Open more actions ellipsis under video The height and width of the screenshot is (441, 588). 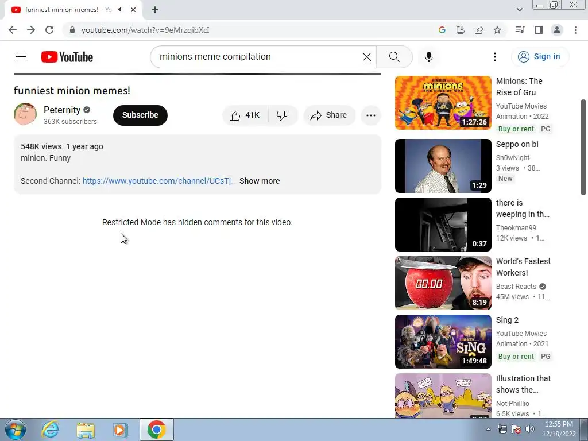tap(370, 115)
